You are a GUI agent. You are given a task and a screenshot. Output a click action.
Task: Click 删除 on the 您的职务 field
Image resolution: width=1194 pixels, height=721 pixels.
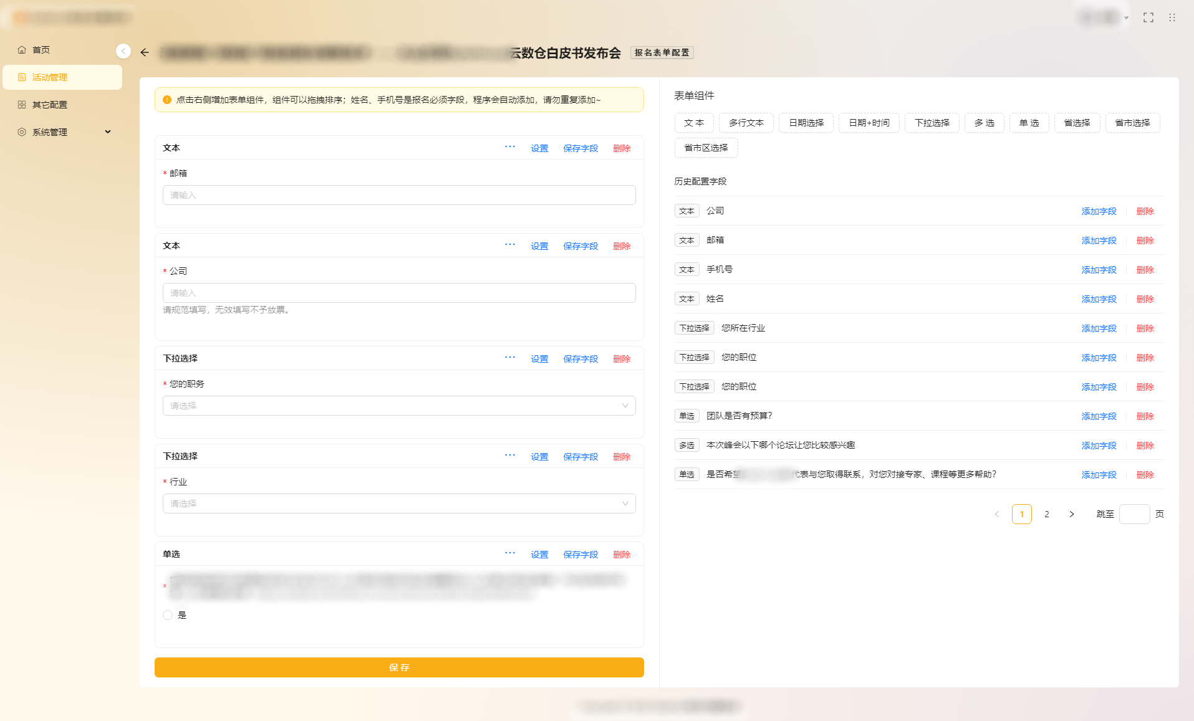(622, 359)
